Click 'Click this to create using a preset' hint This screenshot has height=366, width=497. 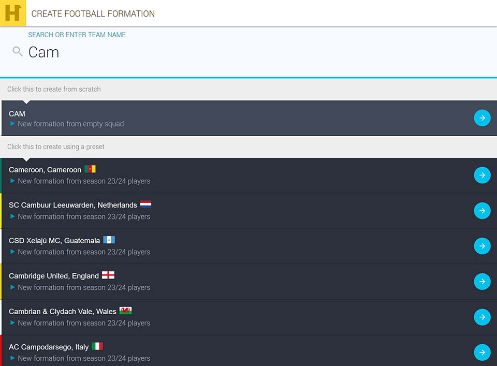(x=56, y=147)
